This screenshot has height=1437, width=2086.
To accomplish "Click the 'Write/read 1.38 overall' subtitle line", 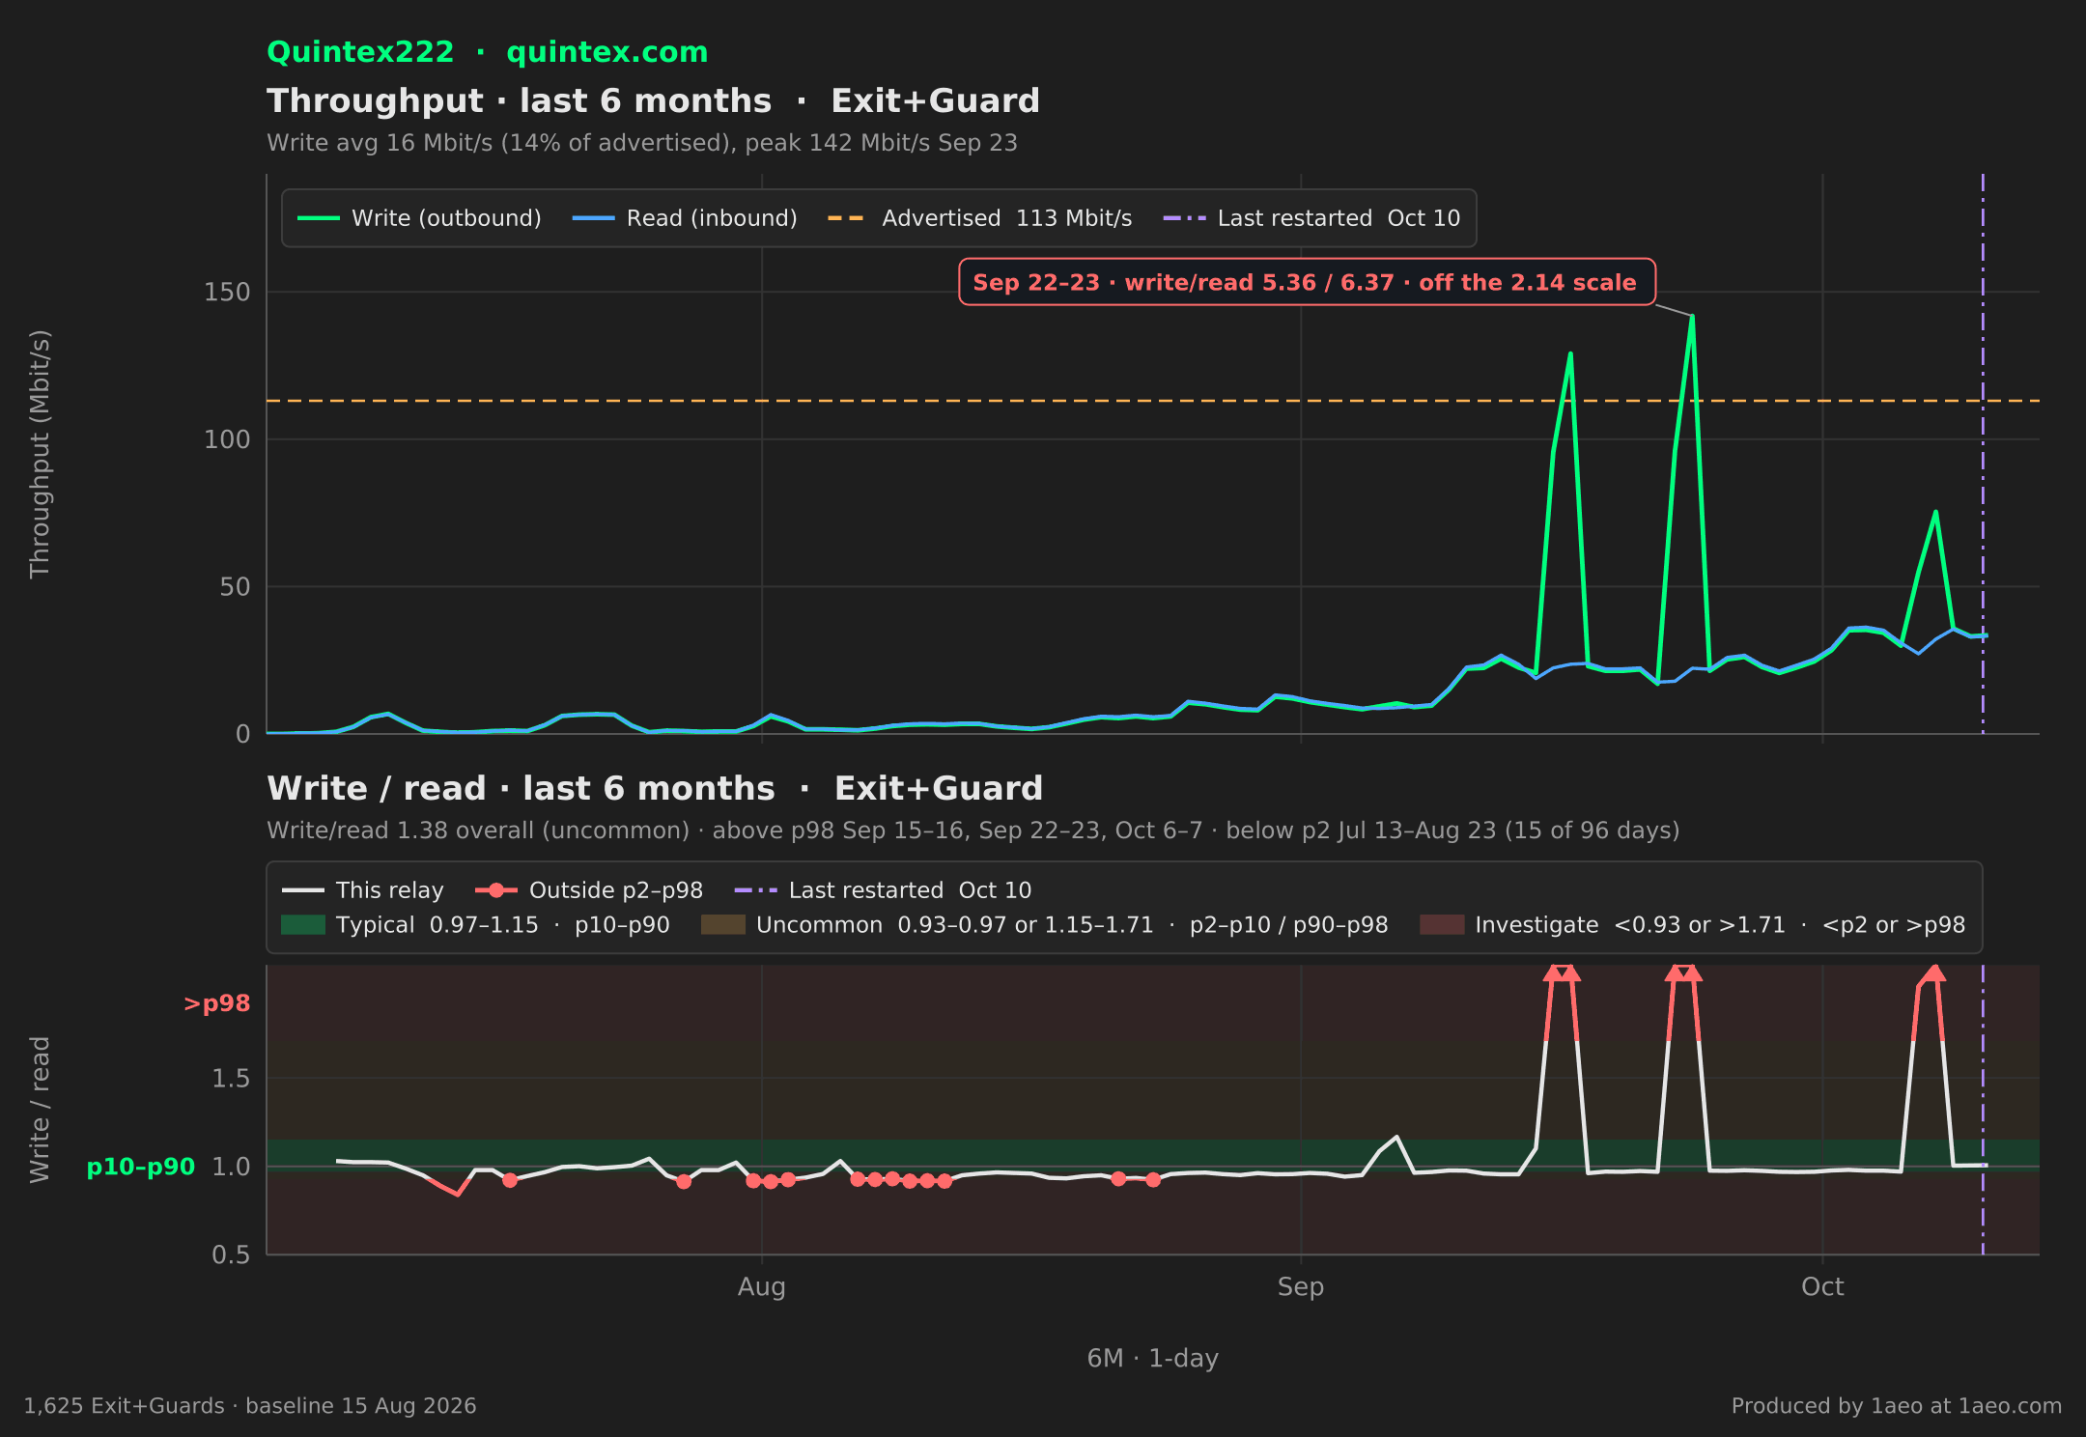I will coord(973,831).
